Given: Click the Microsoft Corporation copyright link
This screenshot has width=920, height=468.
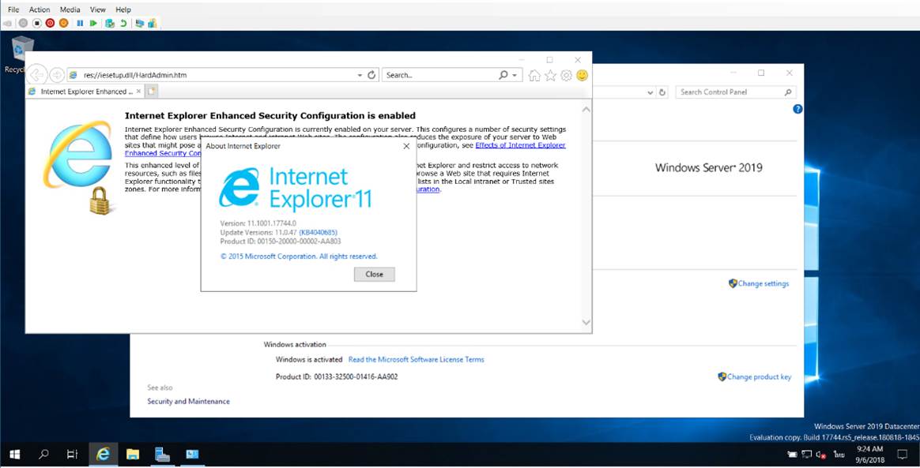Looking at the screenshot, I should (299, 256).
